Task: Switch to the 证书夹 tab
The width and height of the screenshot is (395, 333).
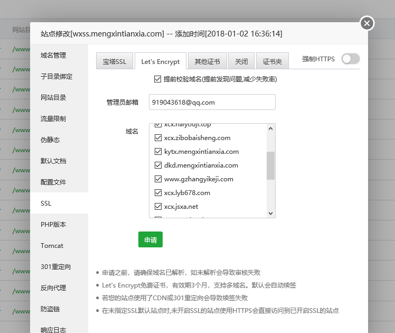Action: click(x=272, y=61)
